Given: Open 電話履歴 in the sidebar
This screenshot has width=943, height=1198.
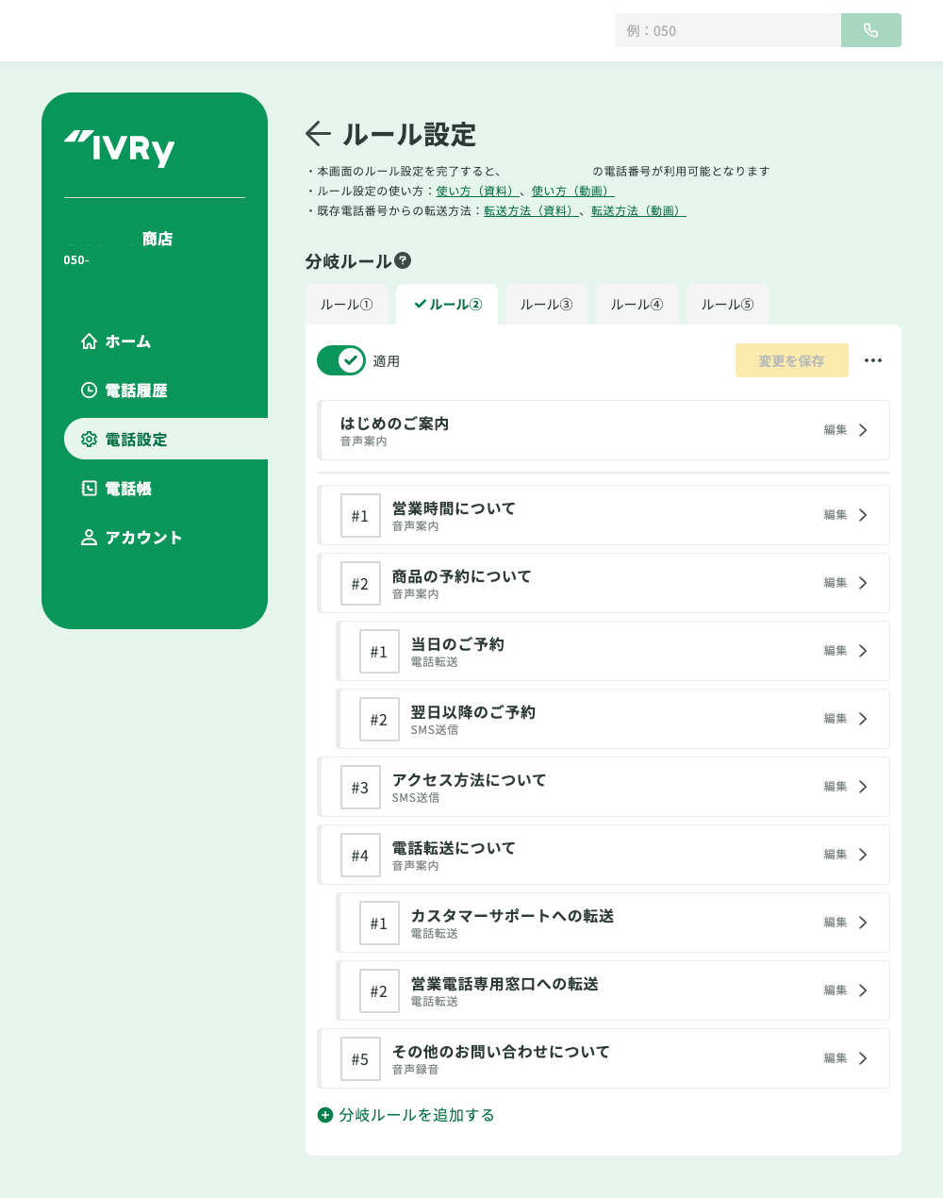Looking at the screenshot, I should (136, 391).
